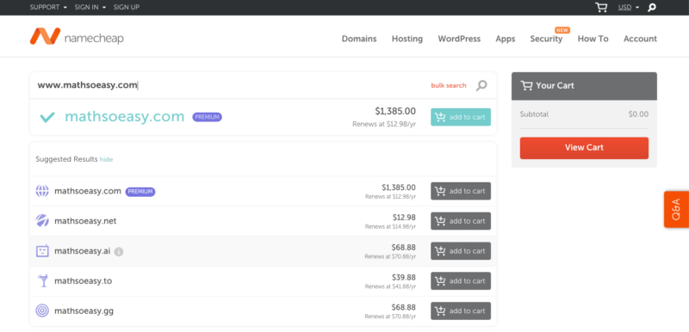Screen dimensions: 689x332
Task: Click the NEW badge above Security
Action: (x=562, y=30)
